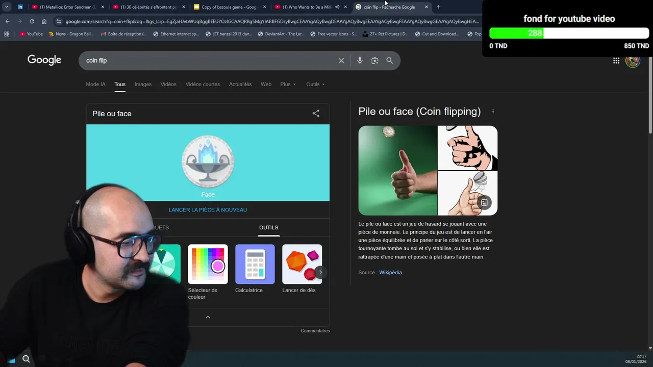The width and height of the screenshot is (653, 367).
Task: Open the Calculatrice tool
Action: [255, 269]
